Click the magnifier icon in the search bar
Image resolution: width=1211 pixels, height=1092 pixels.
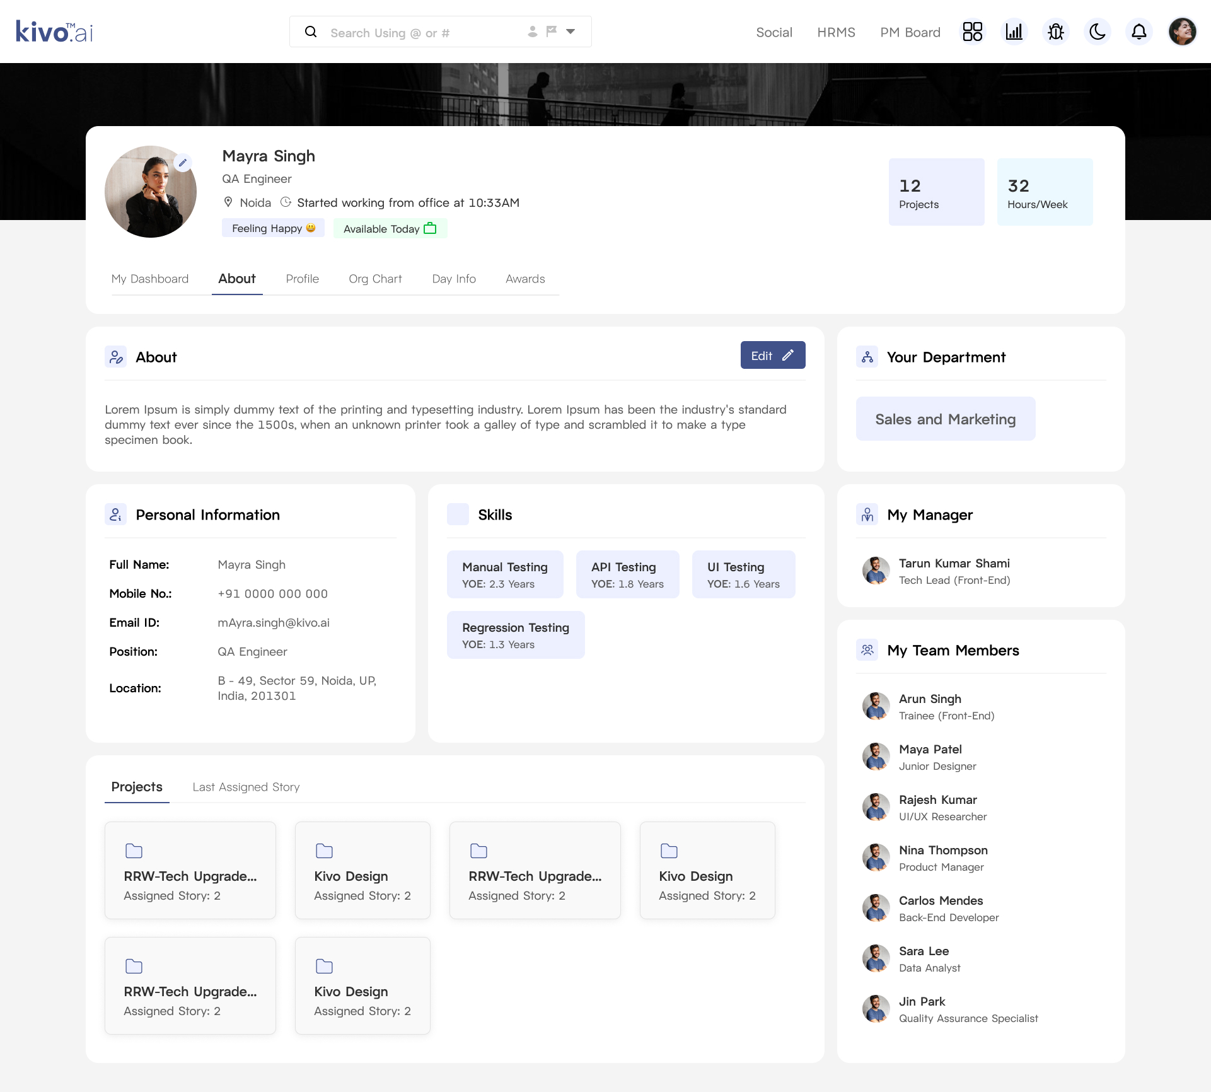(311, 31)
